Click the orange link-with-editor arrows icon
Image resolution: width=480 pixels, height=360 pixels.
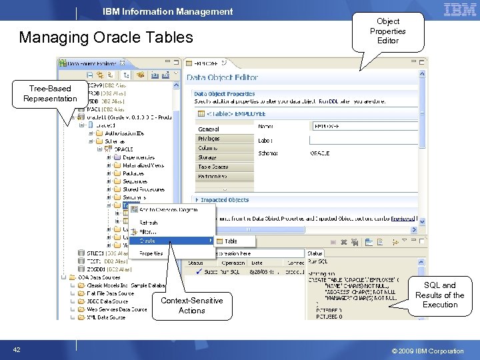pos(100,75)
